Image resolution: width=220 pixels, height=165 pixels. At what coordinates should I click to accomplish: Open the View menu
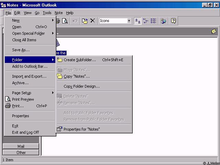pos(27,13)
